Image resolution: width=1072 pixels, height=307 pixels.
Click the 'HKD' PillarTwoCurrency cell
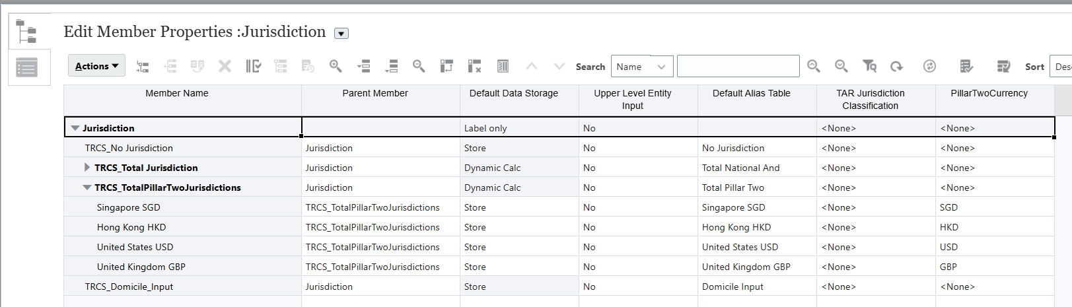click(x=995, y=227)
